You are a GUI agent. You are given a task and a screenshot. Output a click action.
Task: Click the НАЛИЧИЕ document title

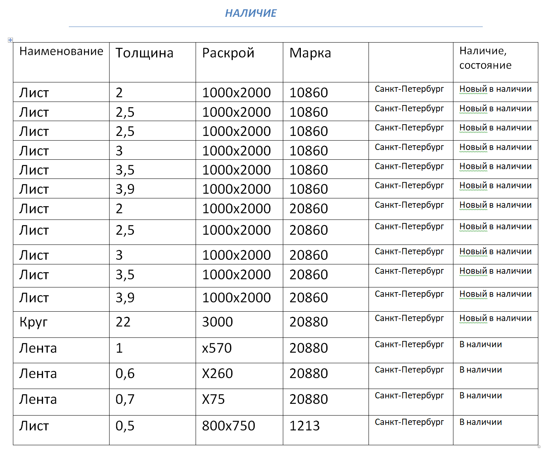[x=251, y=13]
